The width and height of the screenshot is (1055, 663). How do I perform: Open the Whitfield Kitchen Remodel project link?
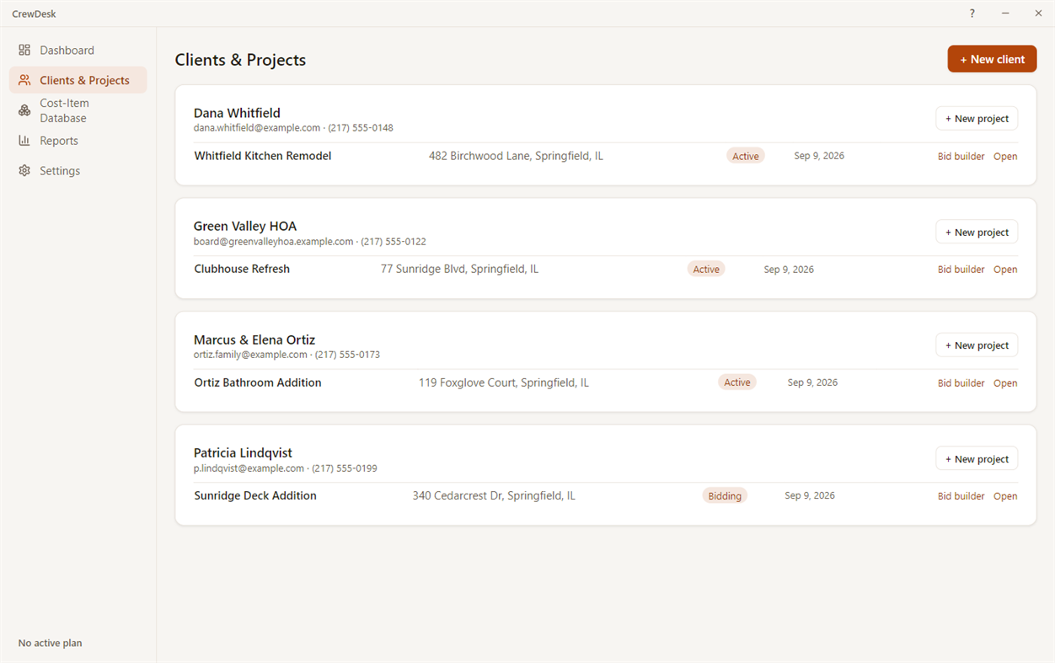[1005, 157]
